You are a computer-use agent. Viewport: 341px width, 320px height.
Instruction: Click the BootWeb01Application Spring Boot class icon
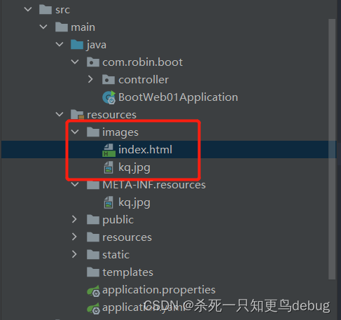pos(109,97)
